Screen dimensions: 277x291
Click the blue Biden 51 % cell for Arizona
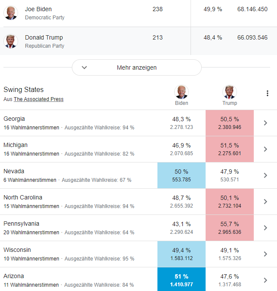tap(182, 280)
